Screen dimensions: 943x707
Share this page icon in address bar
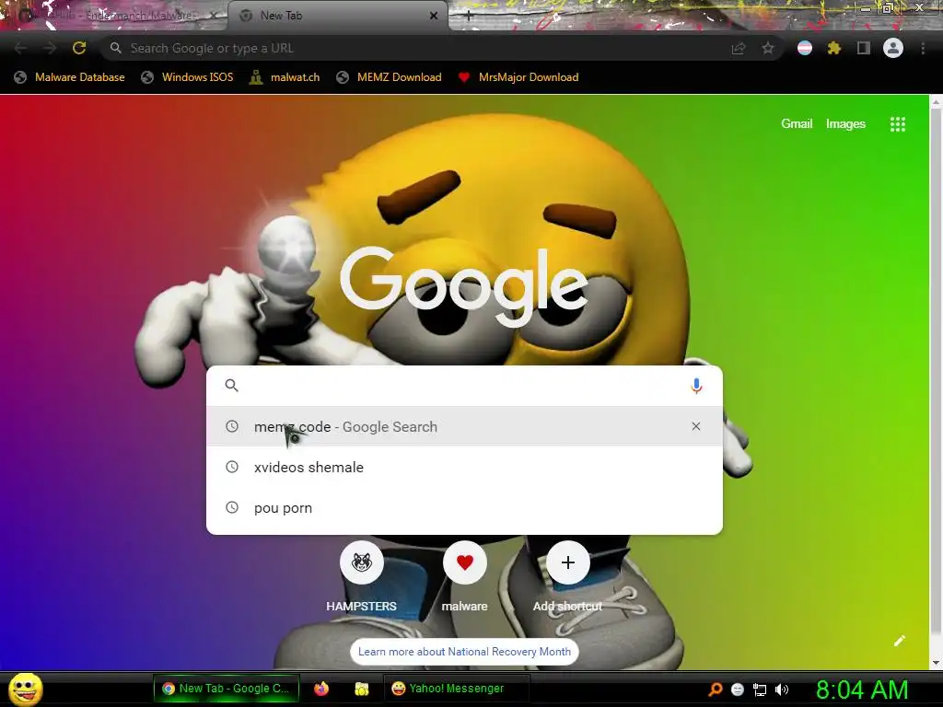coord(739,48)
